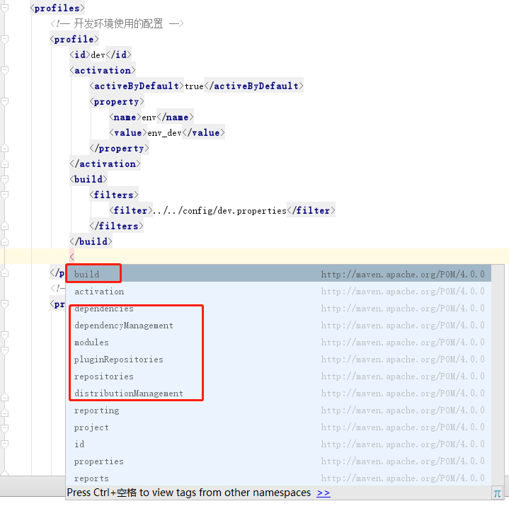Click the env text inside name tag
The height and width of the screenshot is (506, 509).
pyautogui.click(x=149, y=117)
